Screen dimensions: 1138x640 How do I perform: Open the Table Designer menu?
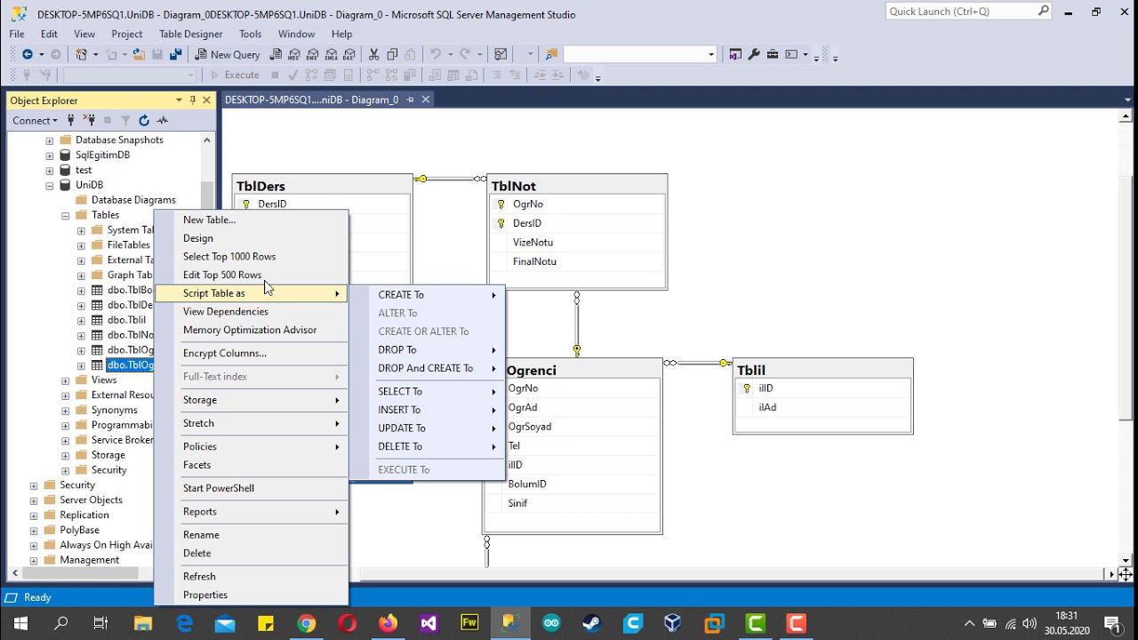click(x=190, y=34)
